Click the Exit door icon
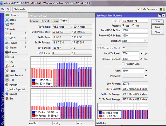Screen dimensions: 166x126 point(7,99)
